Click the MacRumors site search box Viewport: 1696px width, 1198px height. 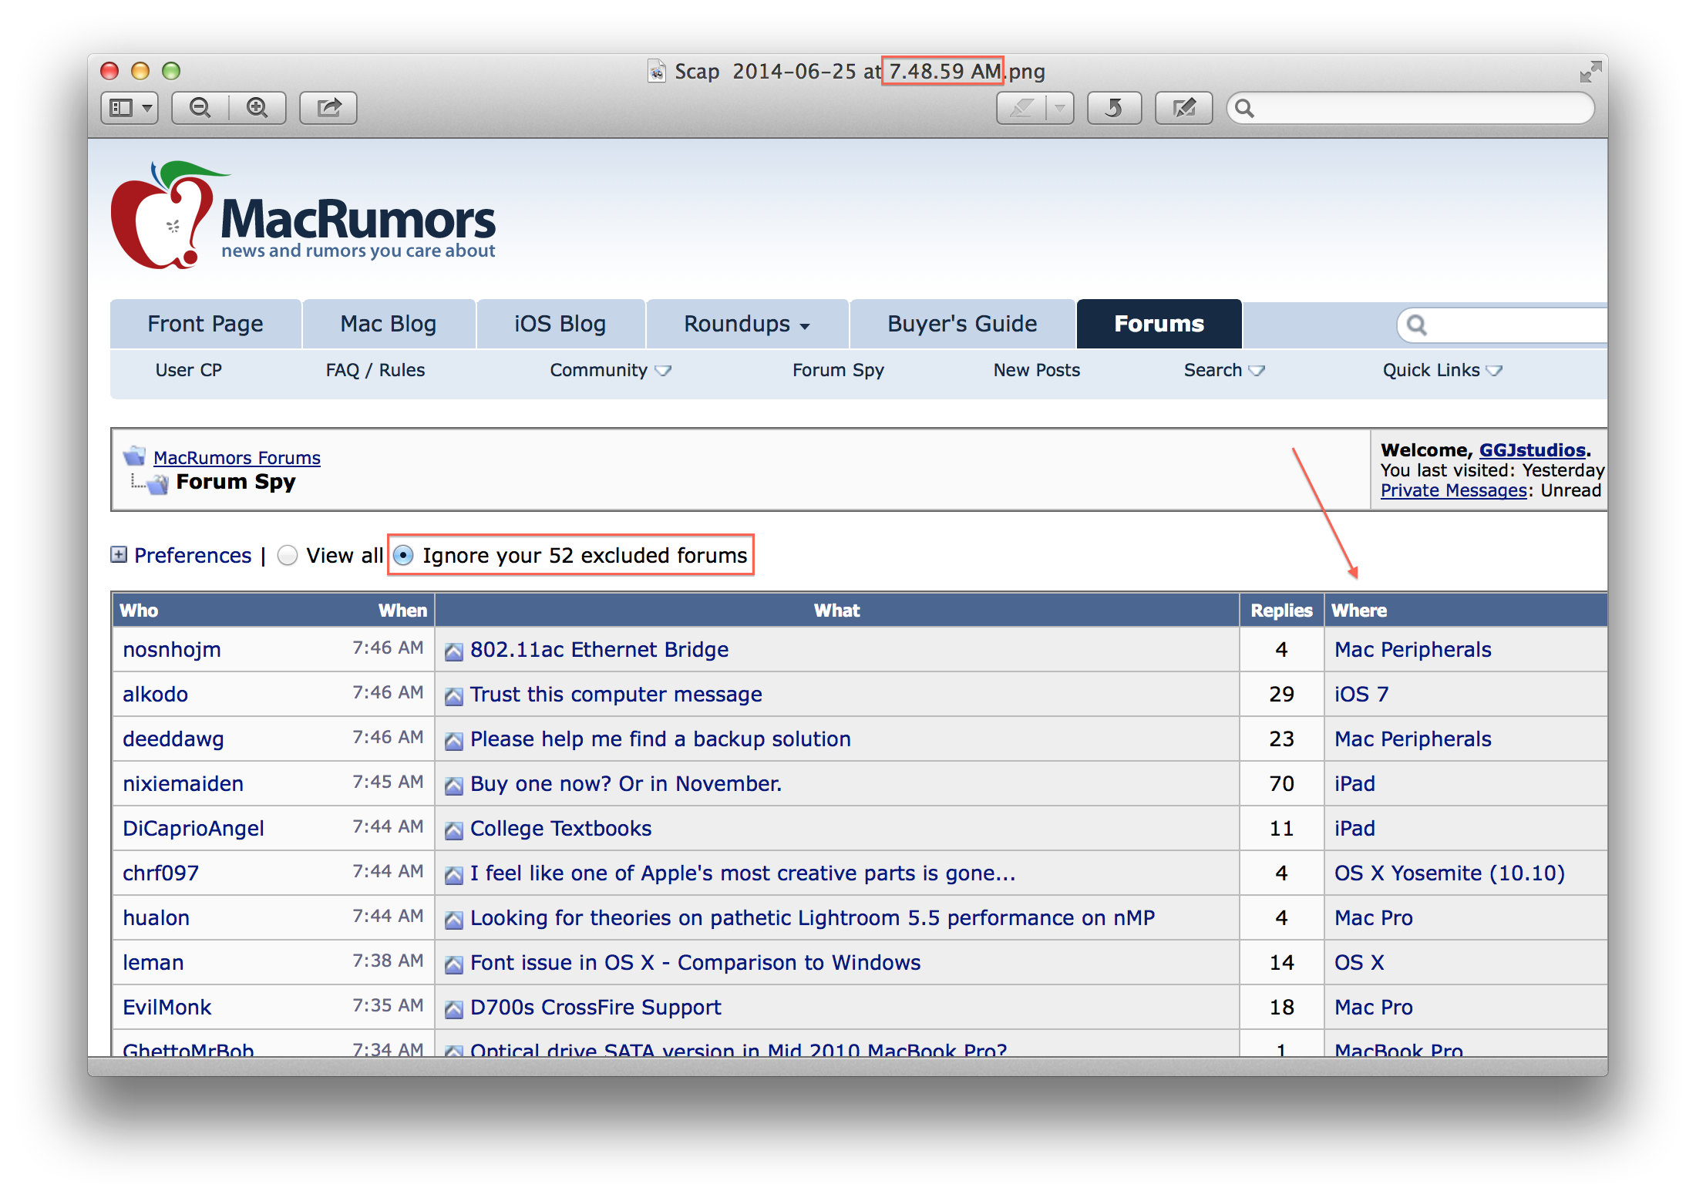coord(1503,325)
